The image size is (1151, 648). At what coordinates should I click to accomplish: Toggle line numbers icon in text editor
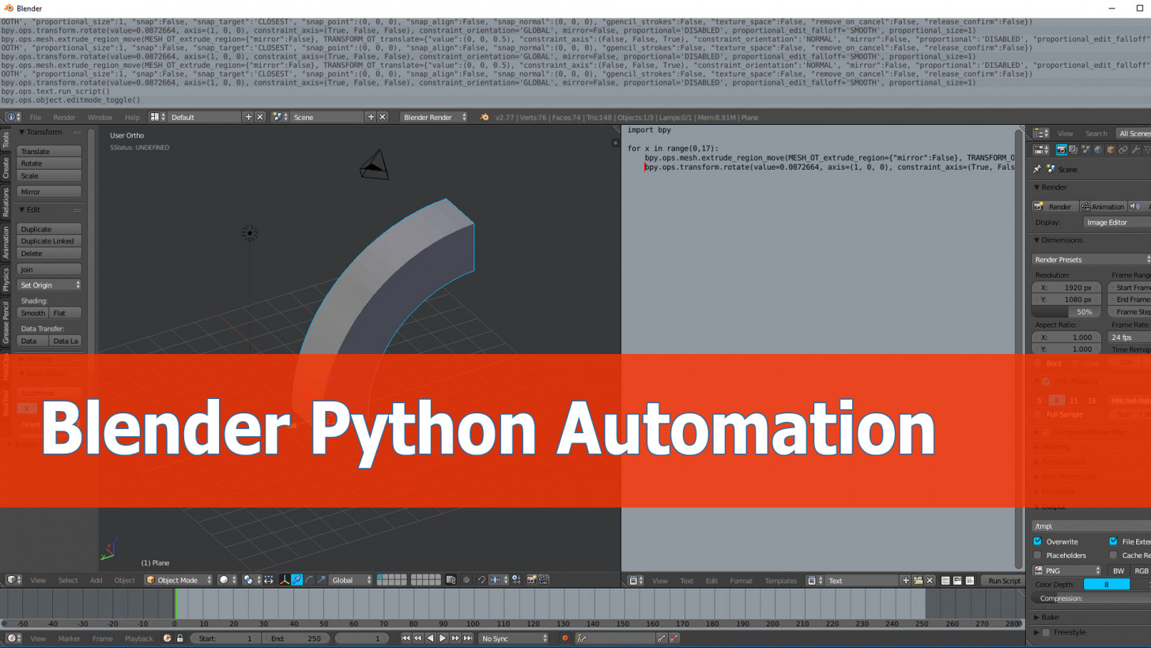945,581
